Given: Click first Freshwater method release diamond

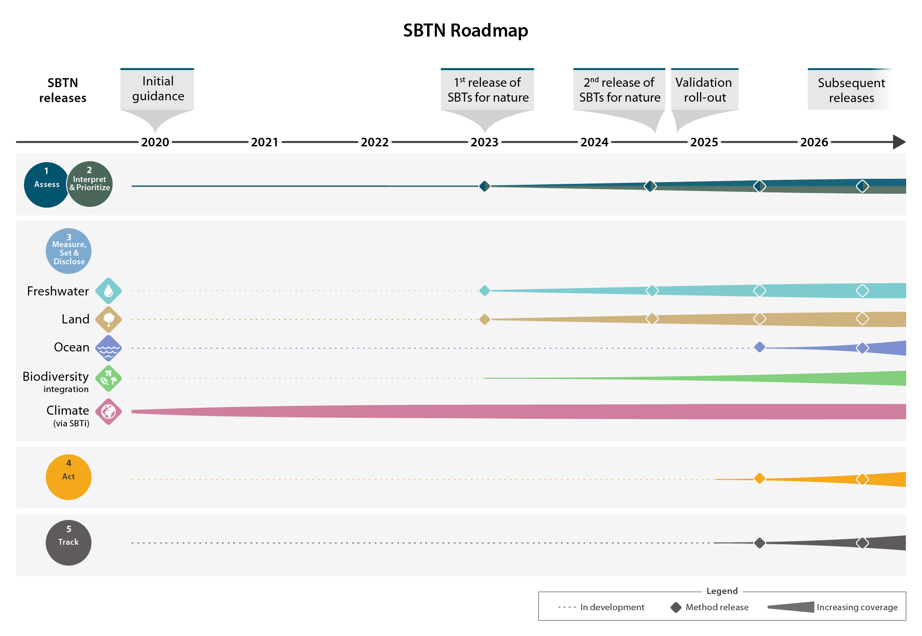Looking at the screenshot, I should pyautogui.click(x=485, y=290).
